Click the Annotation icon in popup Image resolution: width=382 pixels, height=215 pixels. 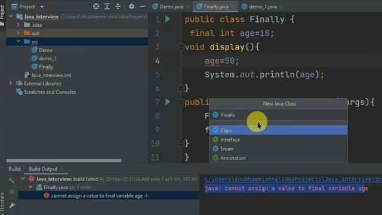pyautogui.click(x=215, y=158)
